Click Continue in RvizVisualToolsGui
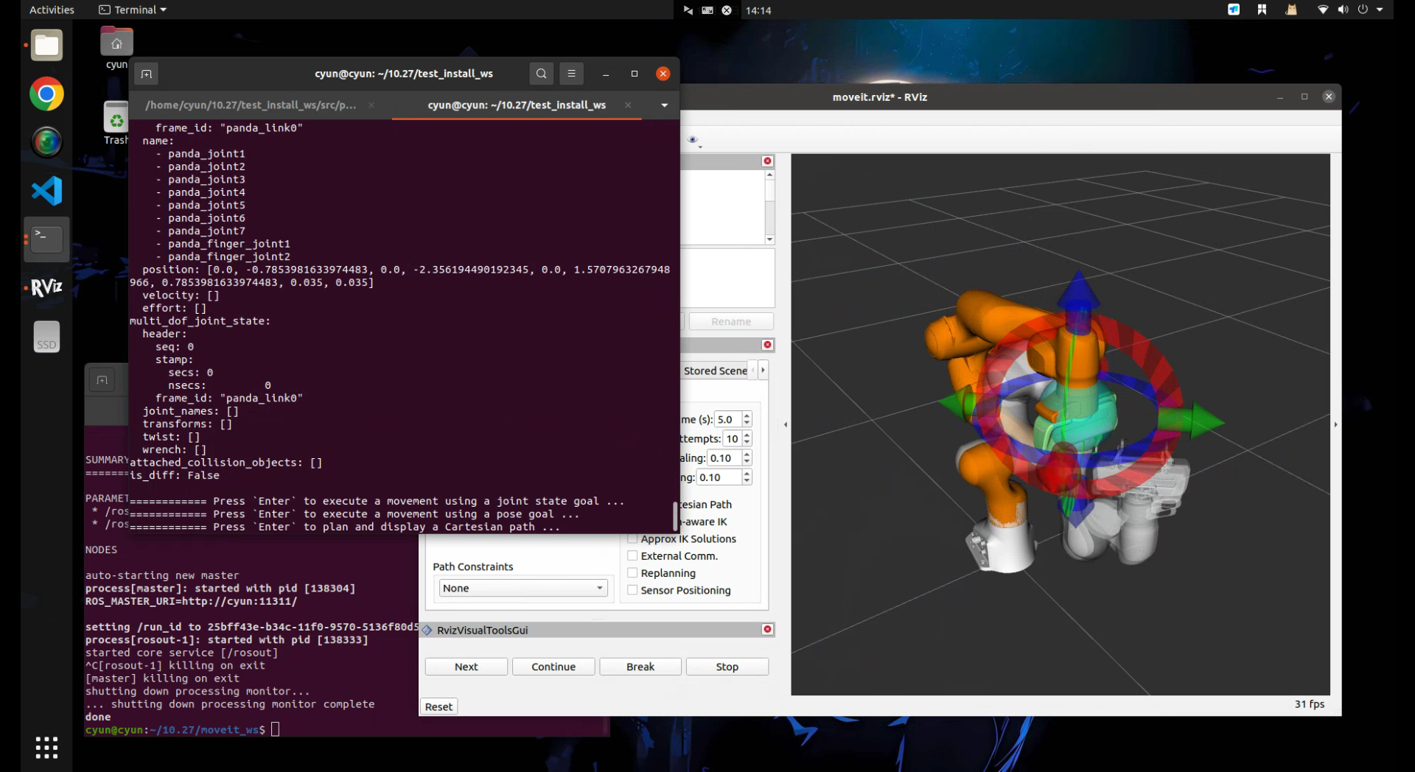This screenshot has width=1415, height=772. 553,667
